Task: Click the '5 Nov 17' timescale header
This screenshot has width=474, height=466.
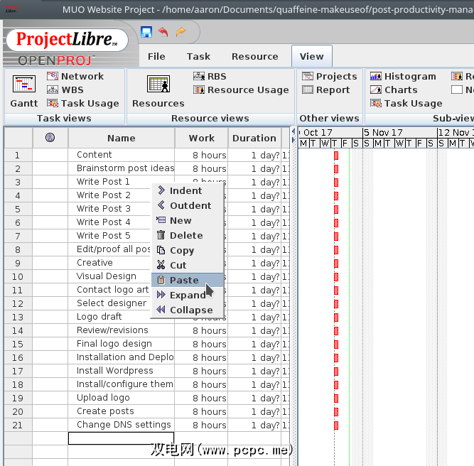Action: click(x=399, y=133)
